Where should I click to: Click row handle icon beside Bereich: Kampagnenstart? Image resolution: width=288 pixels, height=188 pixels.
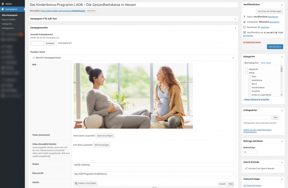coord(33,57)
